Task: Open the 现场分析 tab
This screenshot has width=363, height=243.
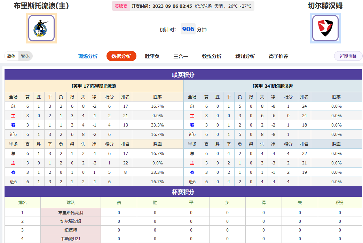Action: point(88,56)
